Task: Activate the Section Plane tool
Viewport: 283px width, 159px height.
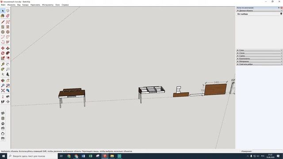Action: [x=8, y=102]
